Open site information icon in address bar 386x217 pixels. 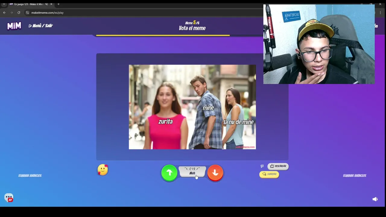(x=27, y=13)
